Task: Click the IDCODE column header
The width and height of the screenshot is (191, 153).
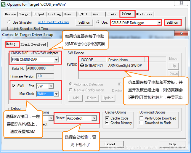Action: [93, 60]
